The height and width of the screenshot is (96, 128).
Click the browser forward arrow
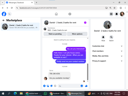pyautogui.click(x=7, y=8)
